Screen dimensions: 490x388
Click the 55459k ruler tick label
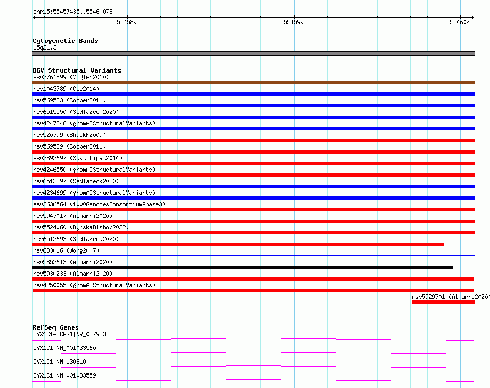click(x=293, y=22)
